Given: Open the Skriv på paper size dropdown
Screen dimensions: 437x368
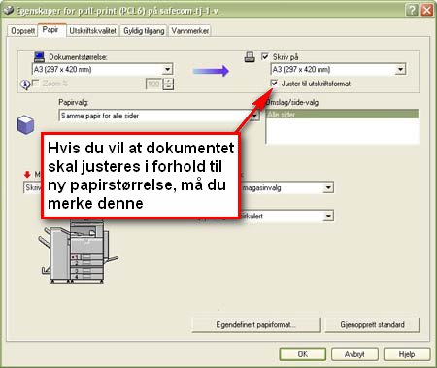Looking at the screenshot, I should 338,69.
